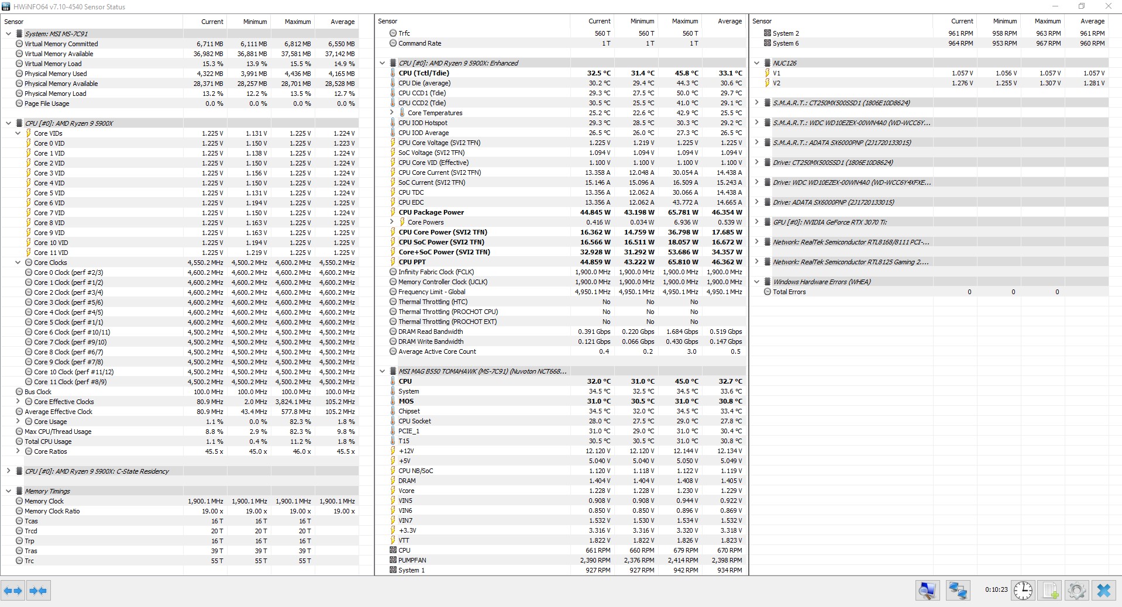This screenshot has height=607, width=1122.
Task: Select the Core 11 Clock (perf #8/9) row
Action: pos(180,382)
